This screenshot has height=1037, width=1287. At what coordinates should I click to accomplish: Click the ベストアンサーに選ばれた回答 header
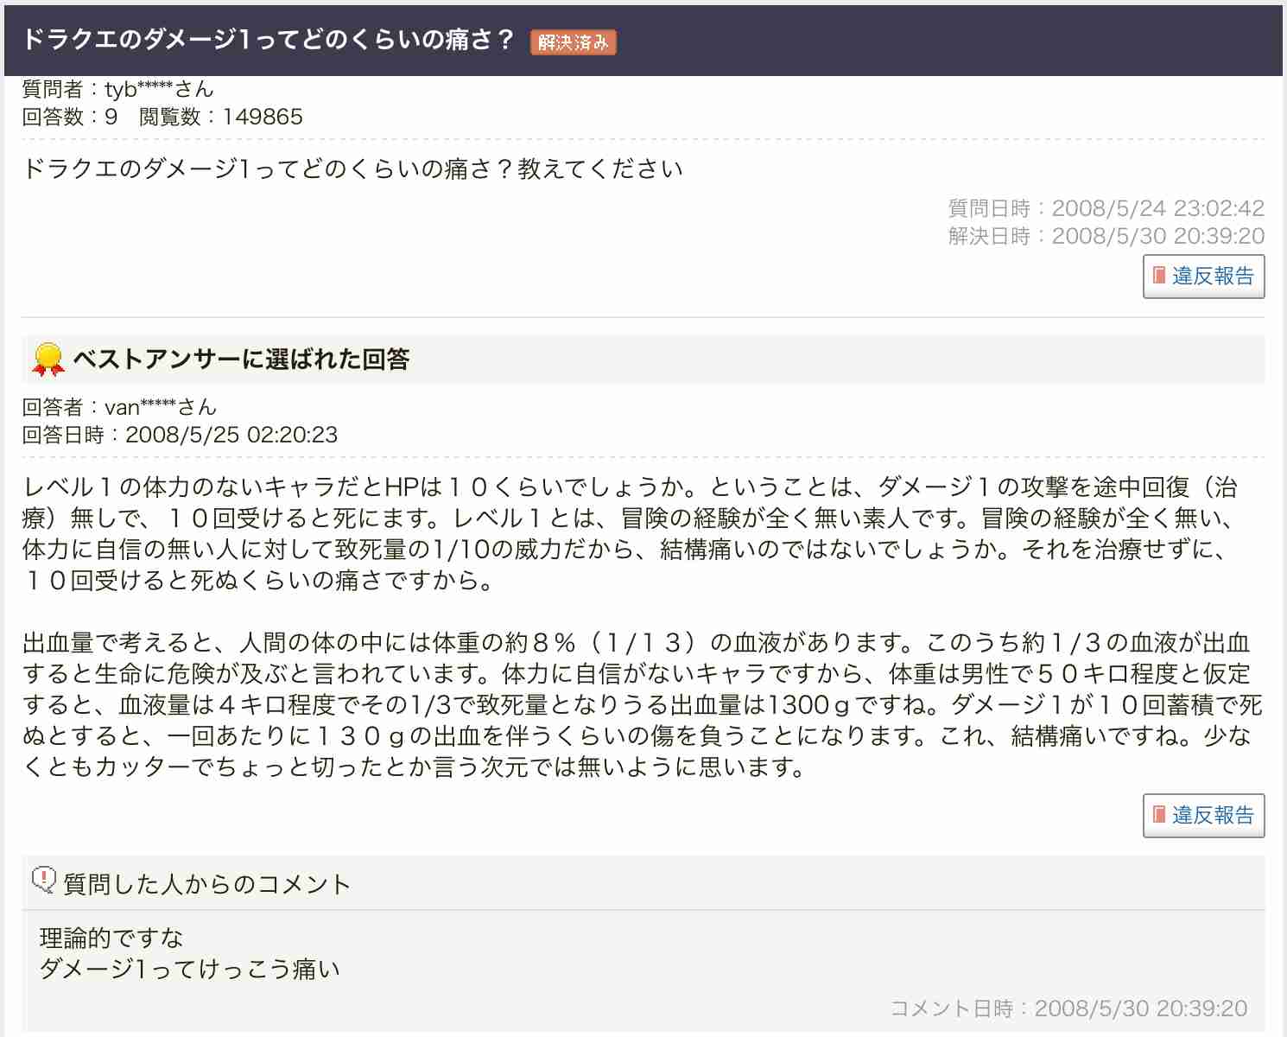(244, 359)
